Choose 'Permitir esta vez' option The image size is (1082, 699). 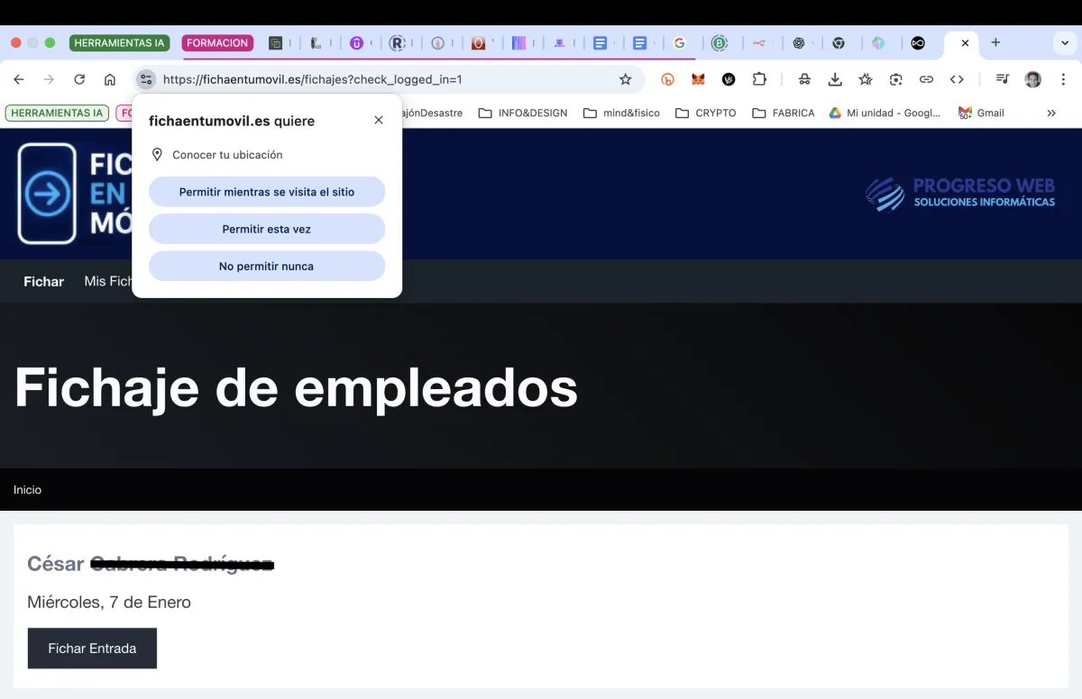tap(266, 229)
